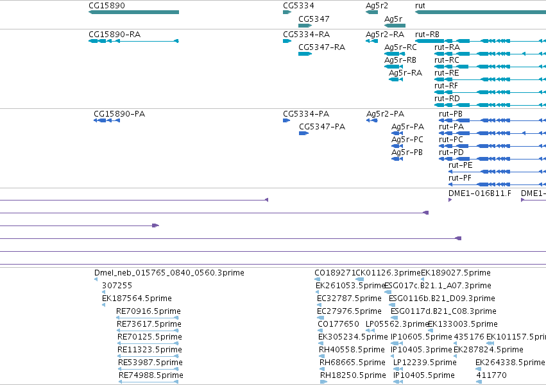Viewport: 546px width, 385px height.
Task: Select the CG5347-RA transcript
Action: (305, 54)
